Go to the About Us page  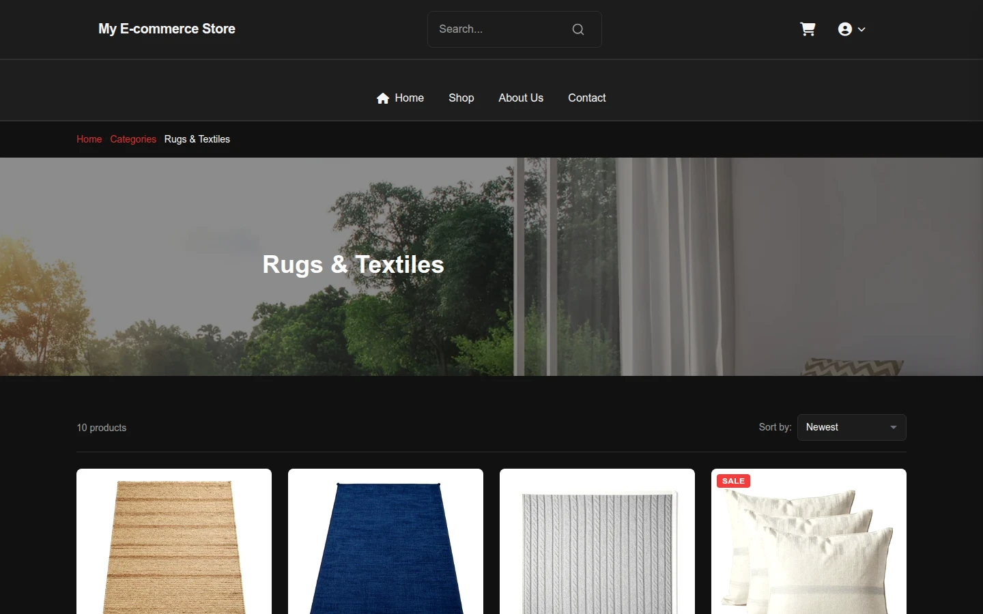[521, 98]
